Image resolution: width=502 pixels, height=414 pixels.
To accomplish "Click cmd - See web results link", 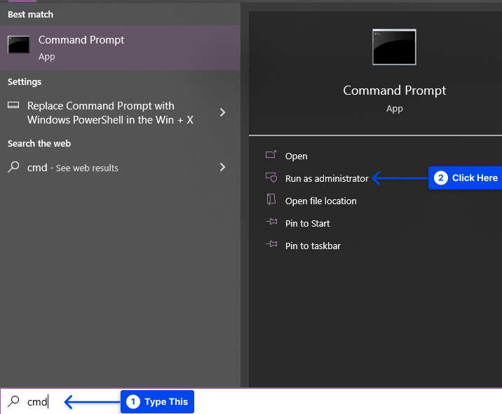I will (x=73, y=168).
